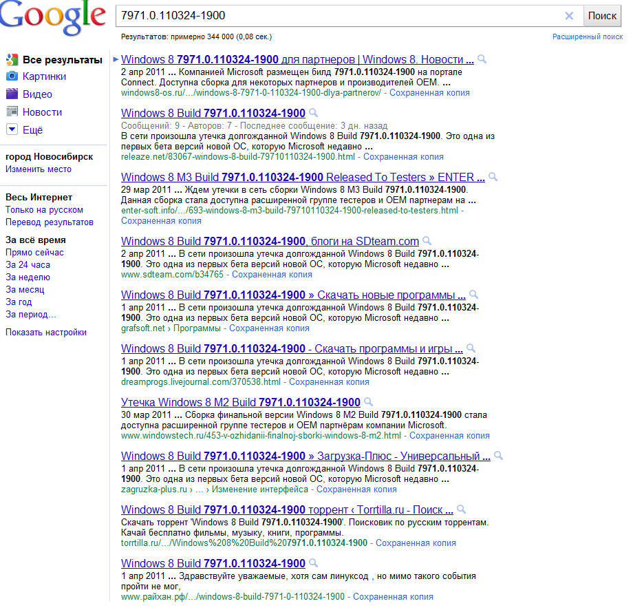Click Изменить место link
Screen dimensions: 633x610
pos(39,169)
